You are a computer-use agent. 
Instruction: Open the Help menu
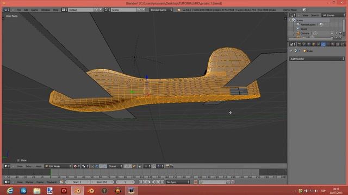pos(55,10)
